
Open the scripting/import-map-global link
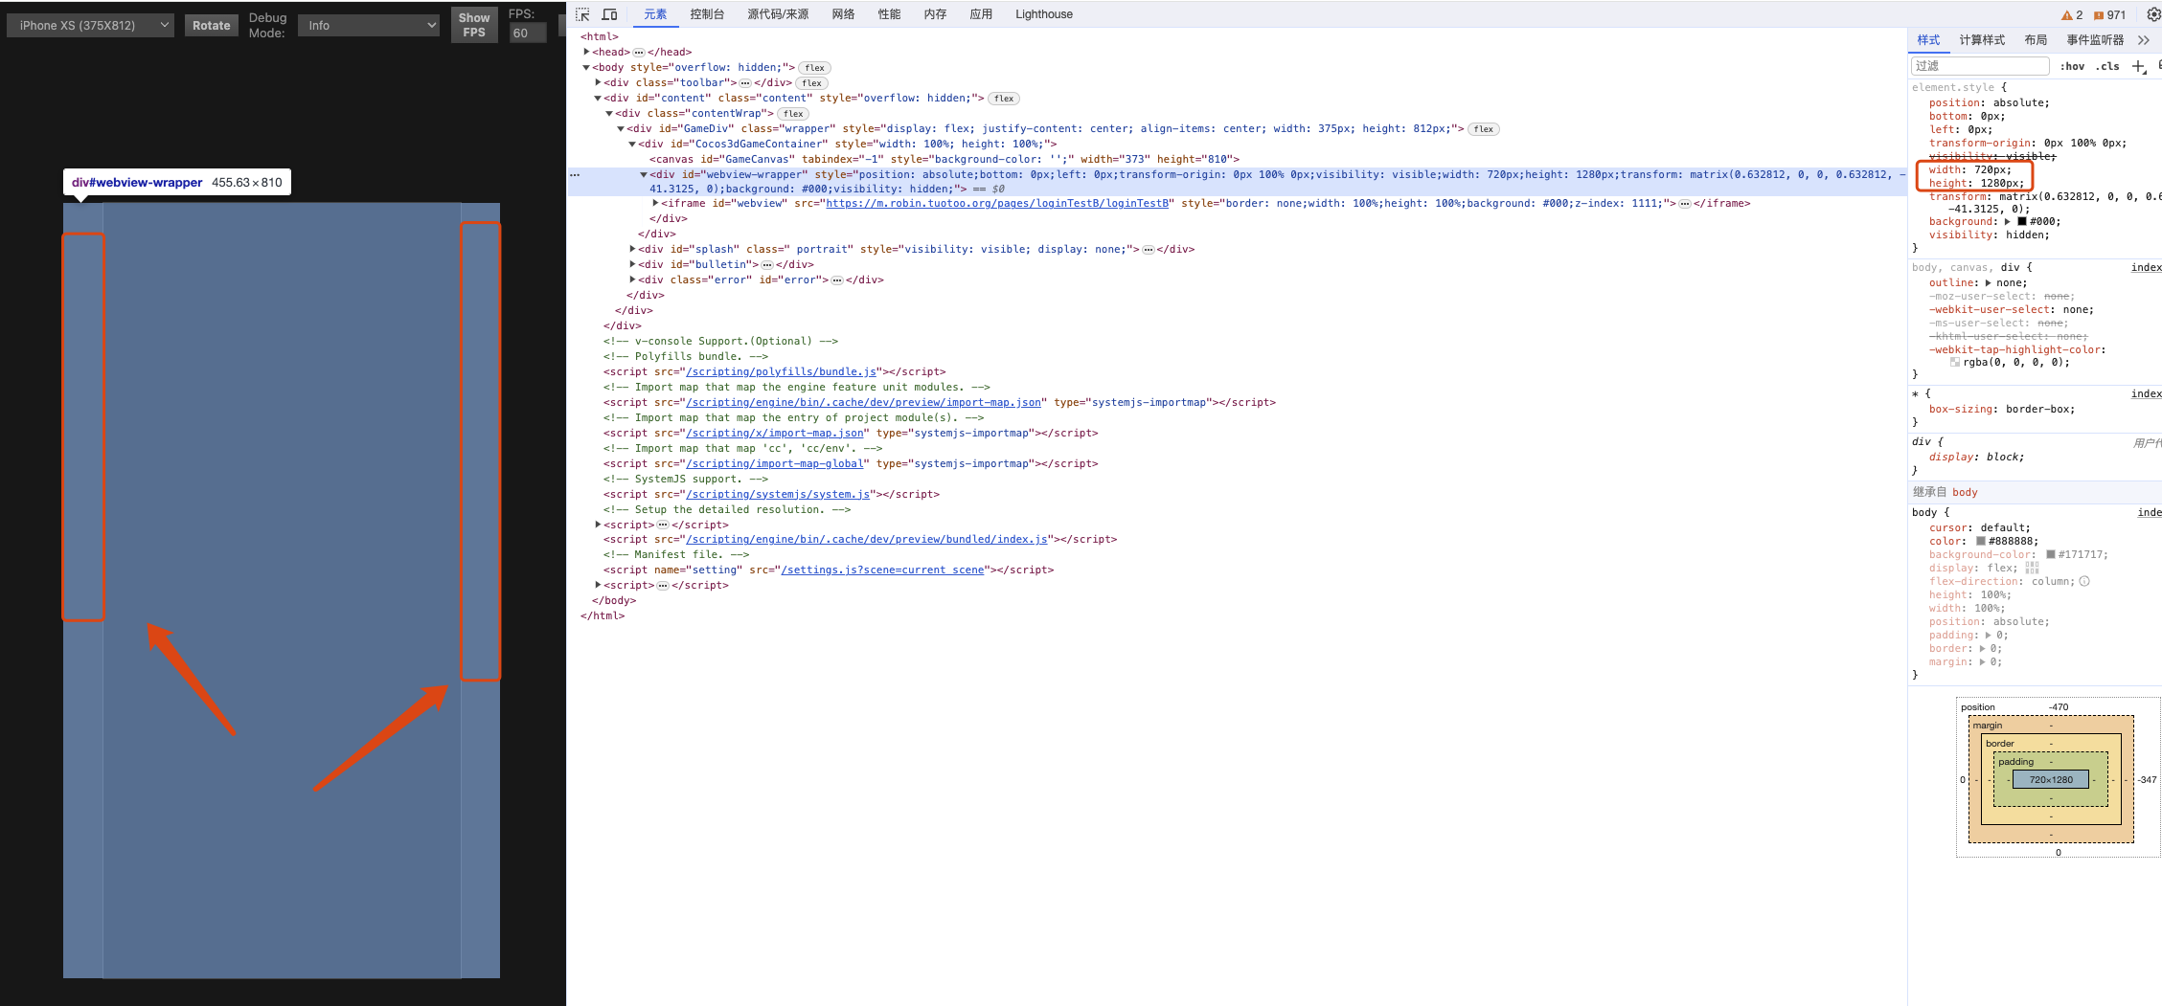tap(775, 464)
